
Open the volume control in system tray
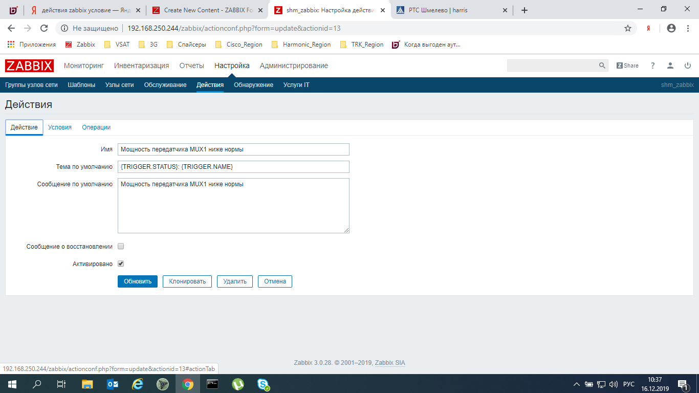point(614,384)
